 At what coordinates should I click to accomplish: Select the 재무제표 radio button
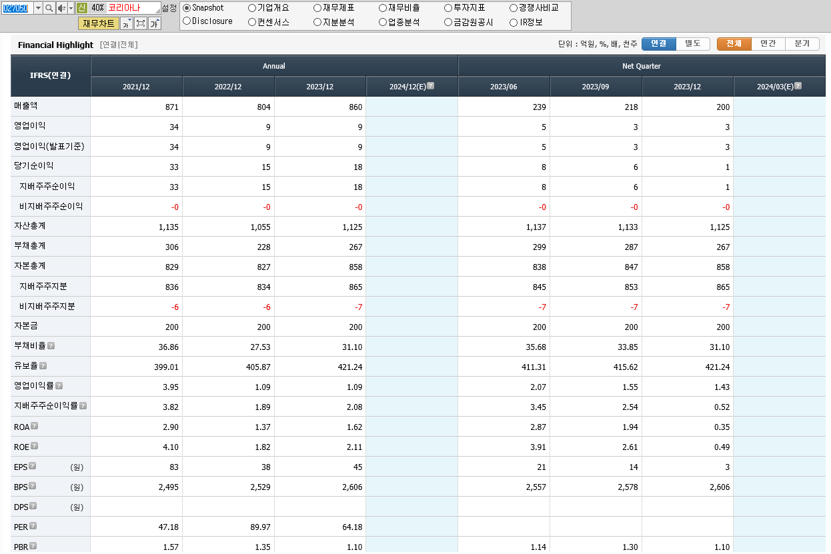[317, 8]
